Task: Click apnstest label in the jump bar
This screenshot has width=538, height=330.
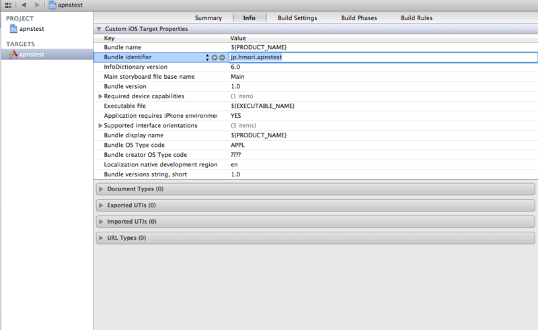Action: click(70, 5)
